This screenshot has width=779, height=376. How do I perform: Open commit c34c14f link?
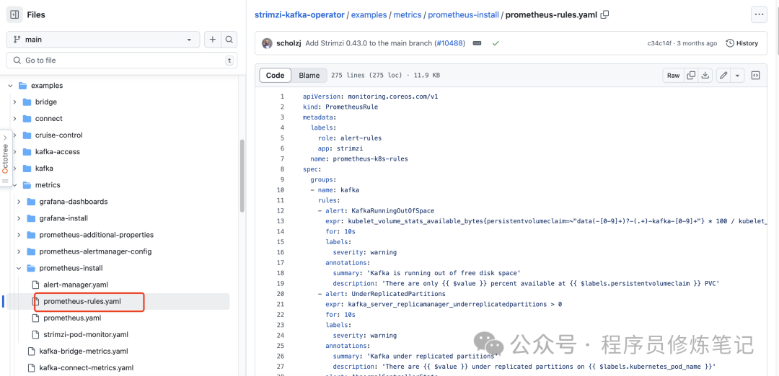coord(659,43)
